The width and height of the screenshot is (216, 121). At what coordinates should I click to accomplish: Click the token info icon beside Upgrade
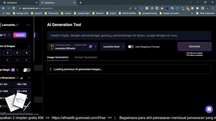tap(9, 35)
